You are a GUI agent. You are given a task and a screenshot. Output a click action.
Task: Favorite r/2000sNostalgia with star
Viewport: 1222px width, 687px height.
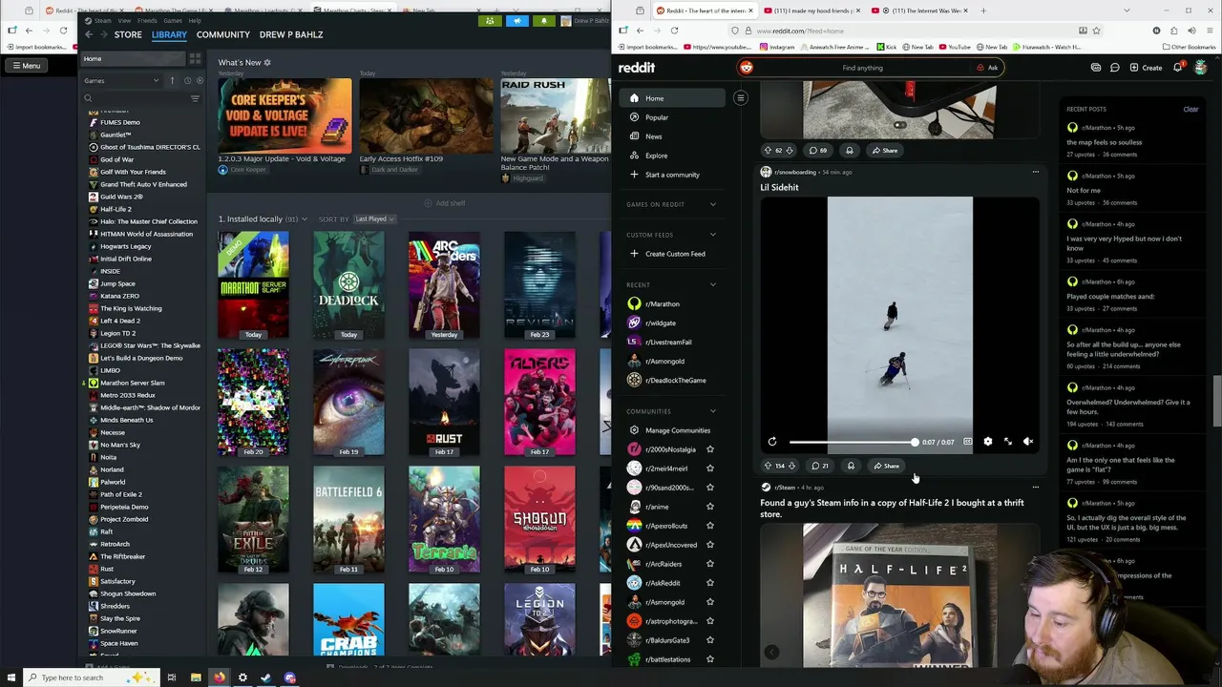709,449
